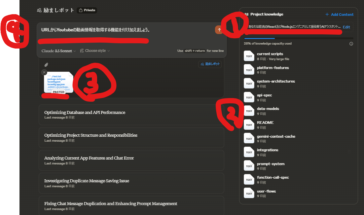
Task: Click '28% of knowledge capacity used' text
Action: pos(268,44)
